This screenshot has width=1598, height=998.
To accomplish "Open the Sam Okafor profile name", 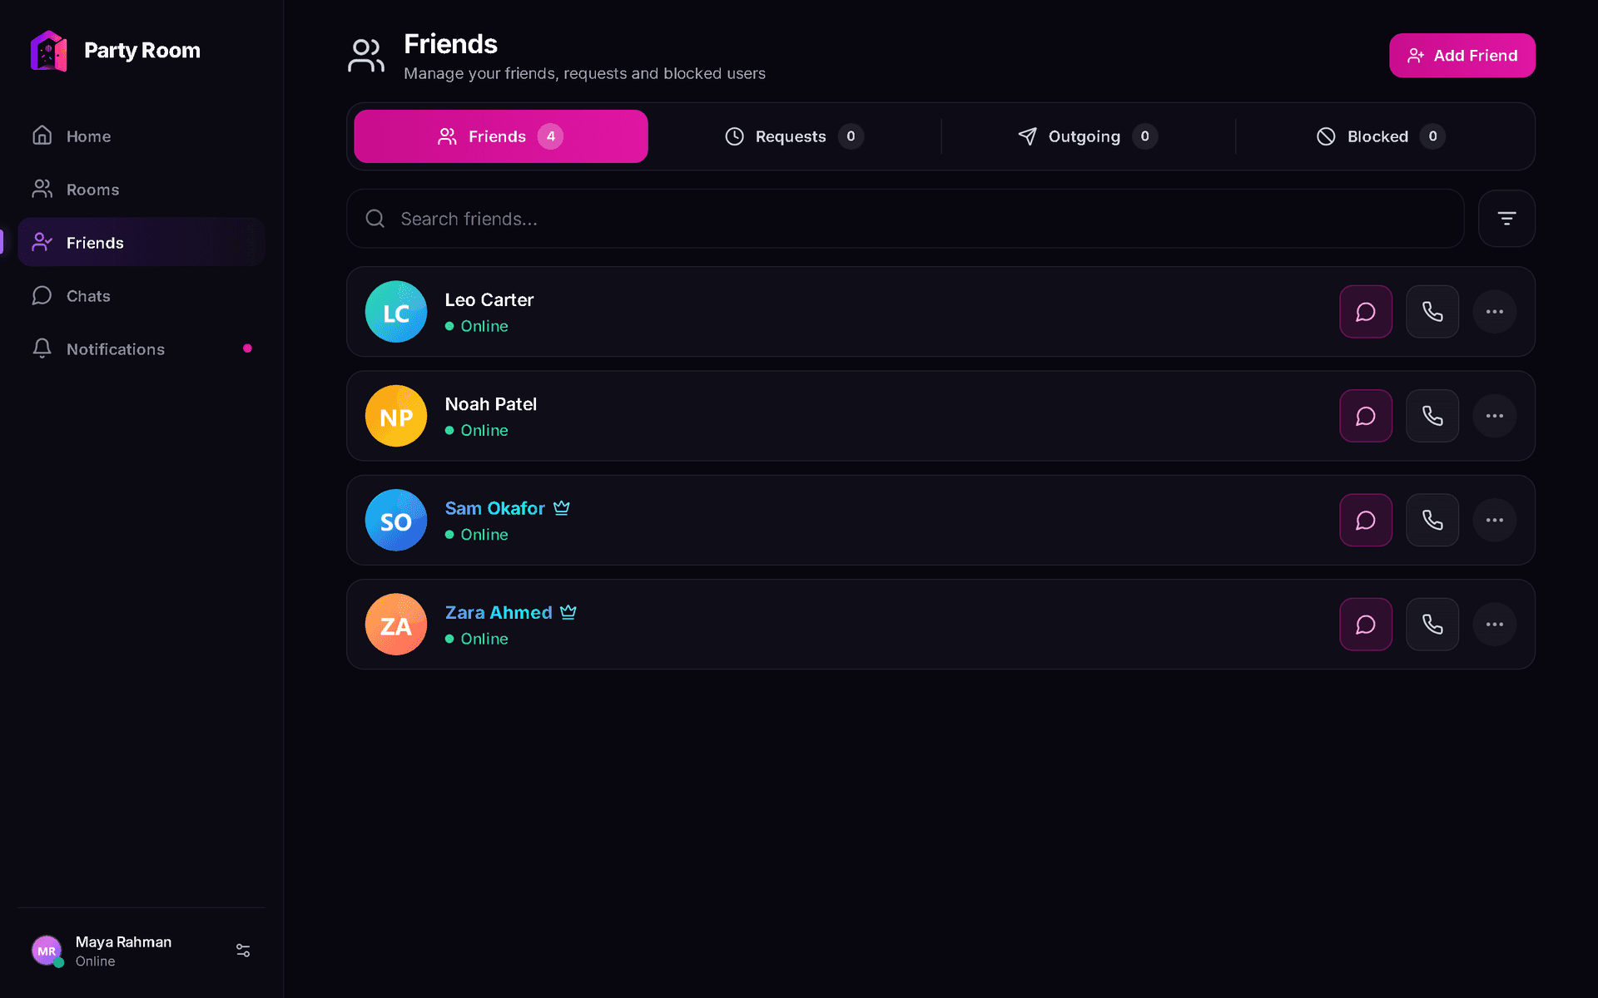I will pyautogui.click(x=494, y=508).
